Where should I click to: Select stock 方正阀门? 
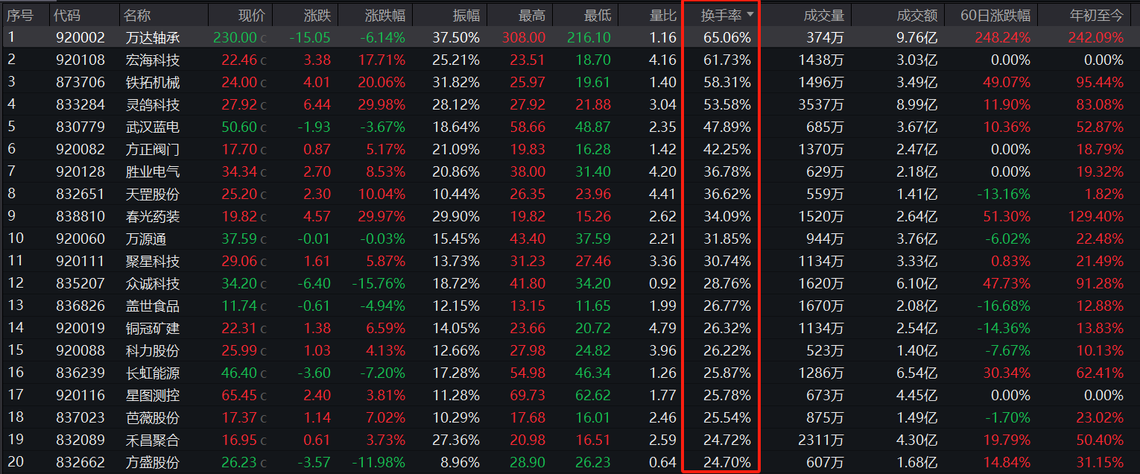153,149
